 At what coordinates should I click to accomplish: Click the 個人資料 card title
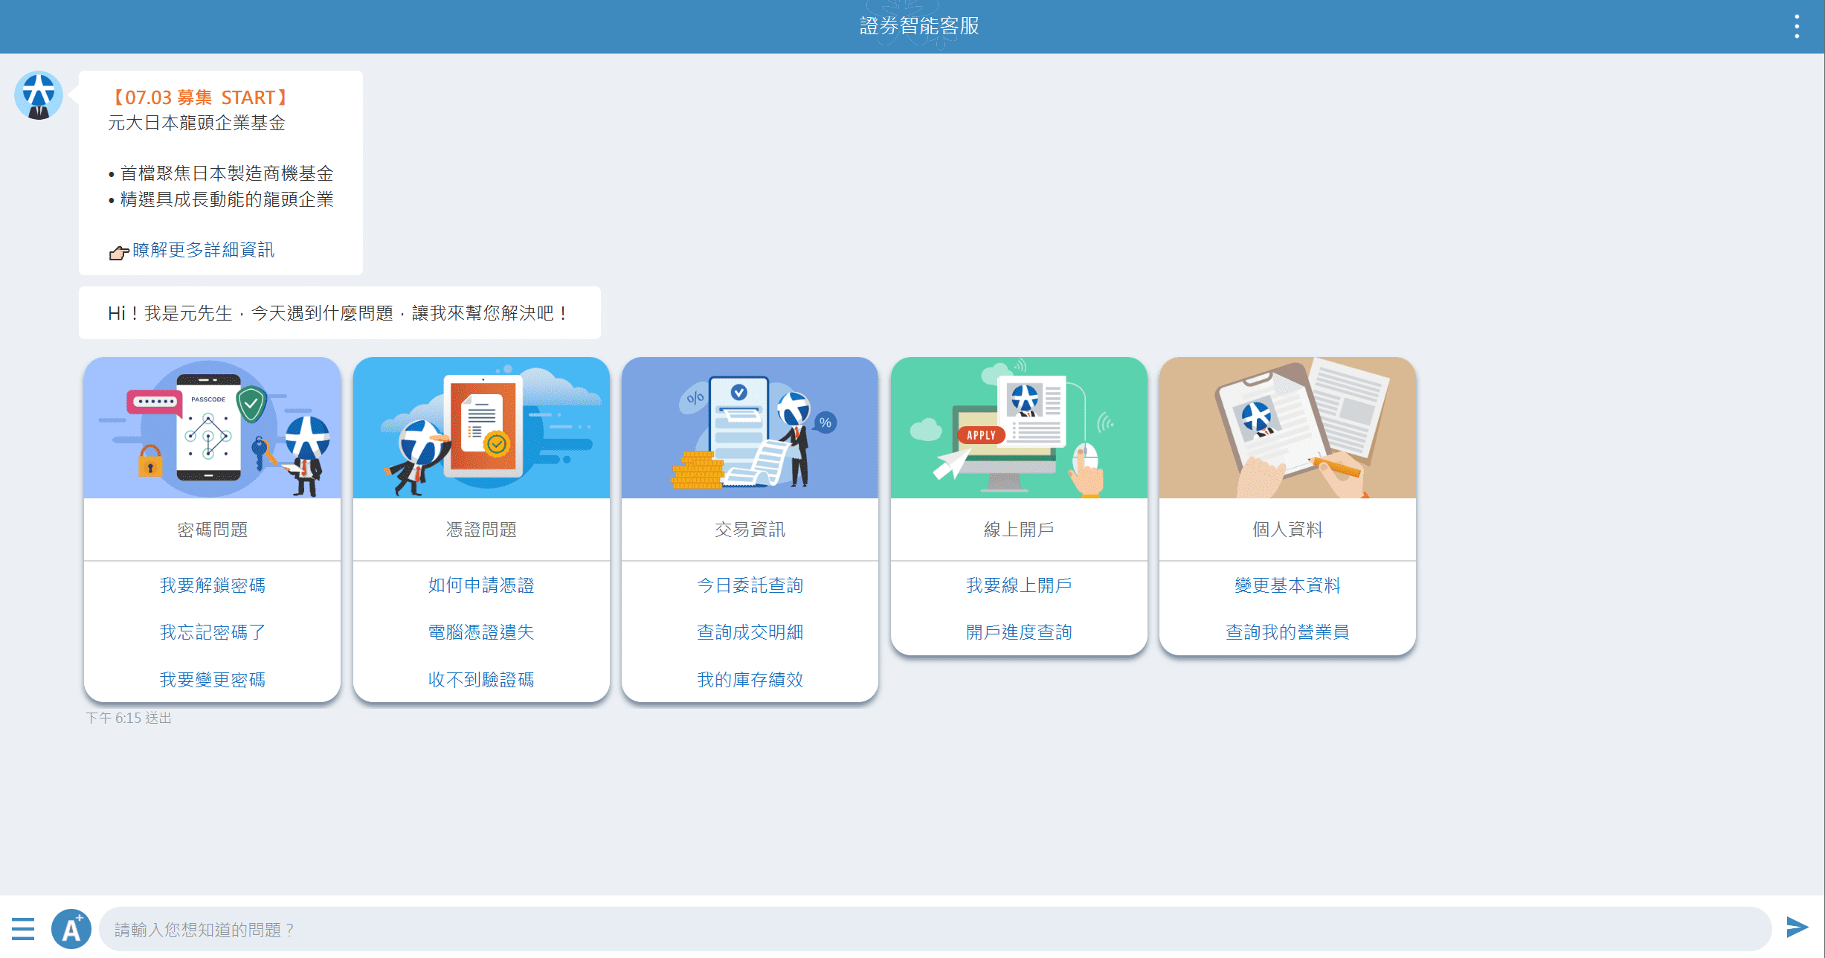(1287, 530)
